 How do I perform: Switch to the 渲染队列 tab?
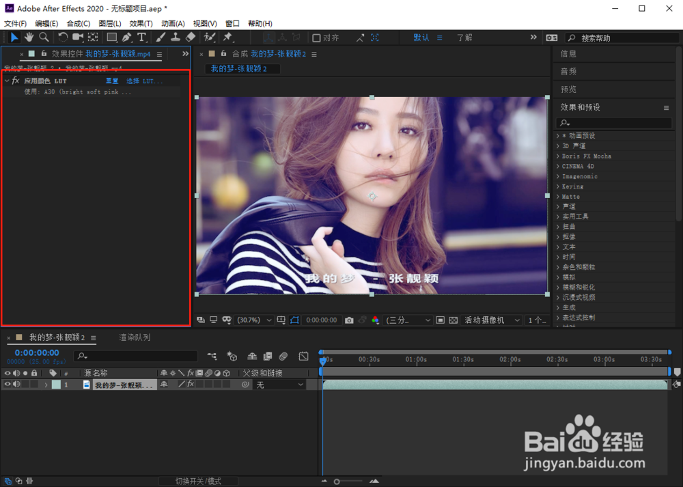coord(135,337)
